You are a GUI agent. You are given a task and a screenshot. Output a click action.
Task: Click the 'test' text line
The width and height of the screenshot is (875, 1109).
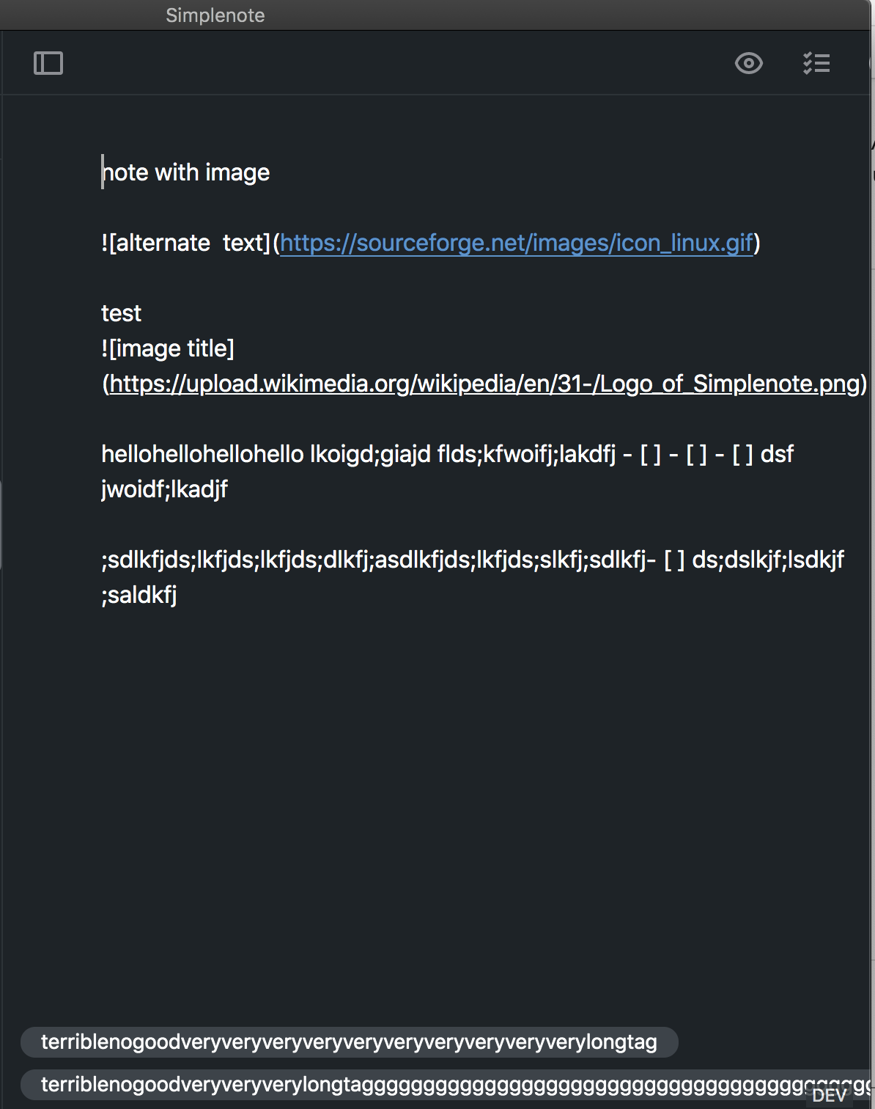(x=121, y=312)
